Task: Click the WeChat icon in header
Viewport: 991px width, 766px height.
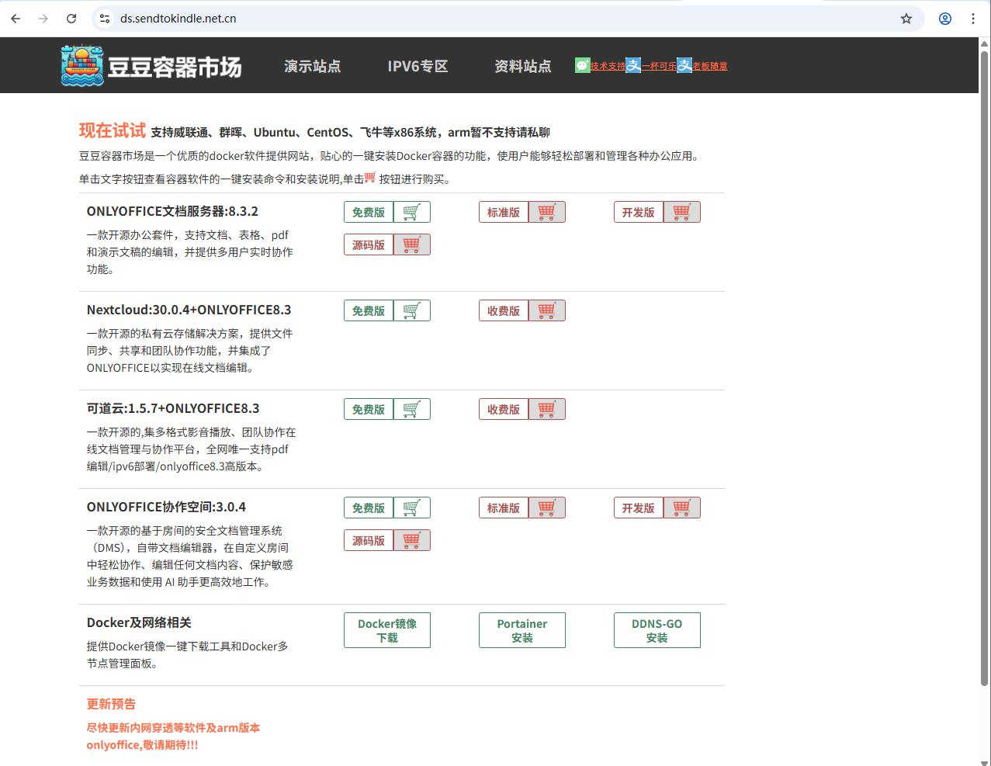Action: coord(582,66)
